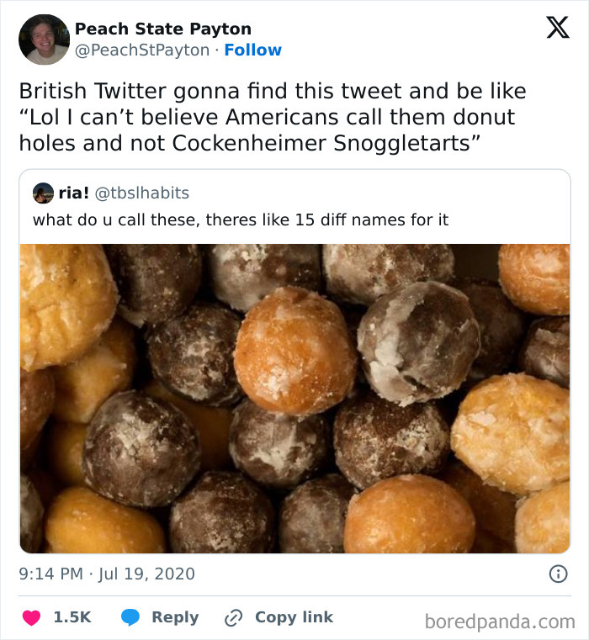
Task: Open the Peach State Payton display name
Action: (x=163, y=29)
